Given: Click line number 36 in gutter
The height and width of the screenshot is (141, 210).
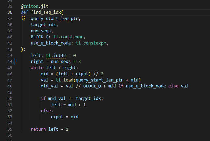Looking at the screenshot, I should (x=10, y=12).
